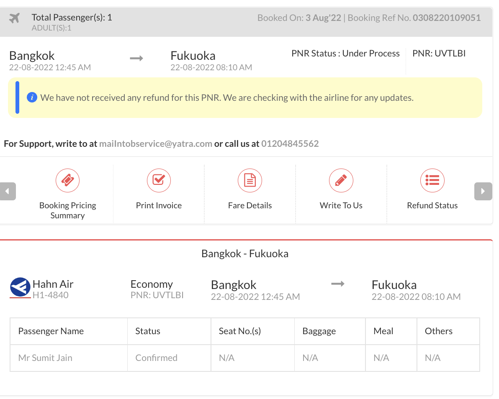499x399 pixels.
Task: Click the Print Invoice checkmark icon
Action: (x=159, y=180)
